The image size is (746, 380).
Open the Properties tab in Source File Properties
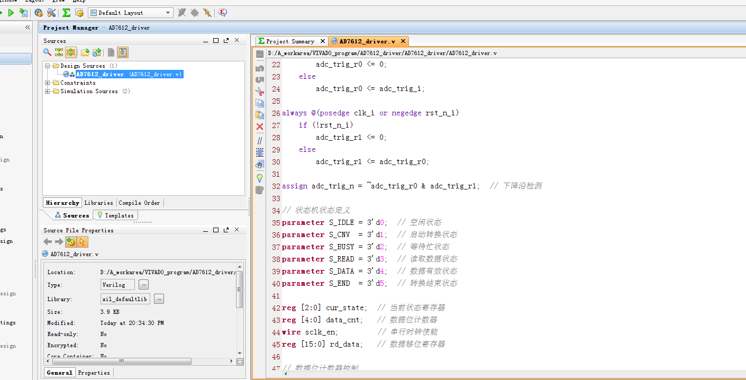94,373
